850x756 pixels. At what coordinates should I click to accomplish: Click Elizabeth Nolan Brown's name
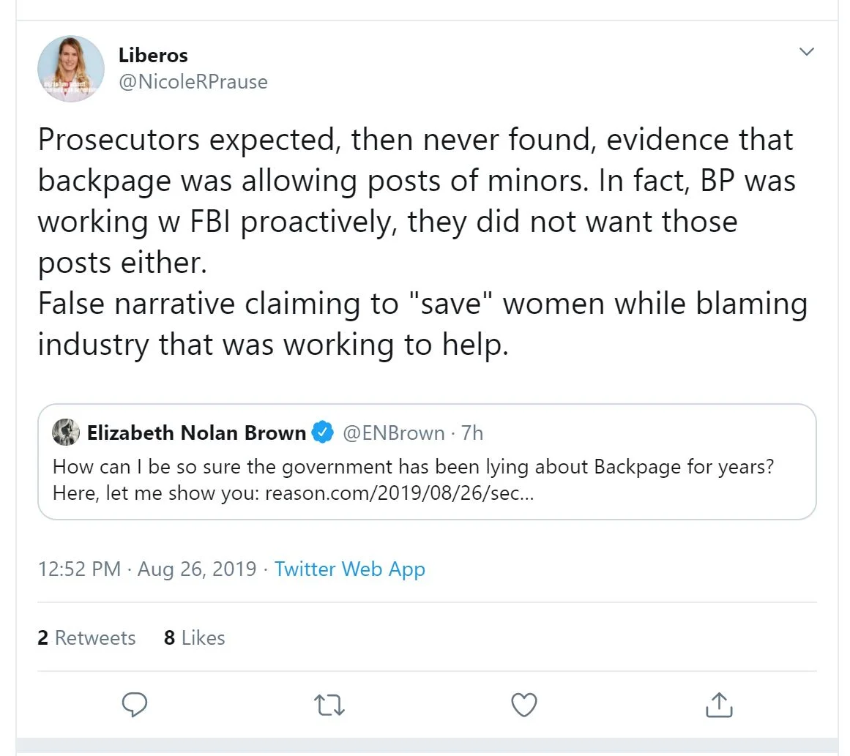pyautogui.click(x=196, y=433)
